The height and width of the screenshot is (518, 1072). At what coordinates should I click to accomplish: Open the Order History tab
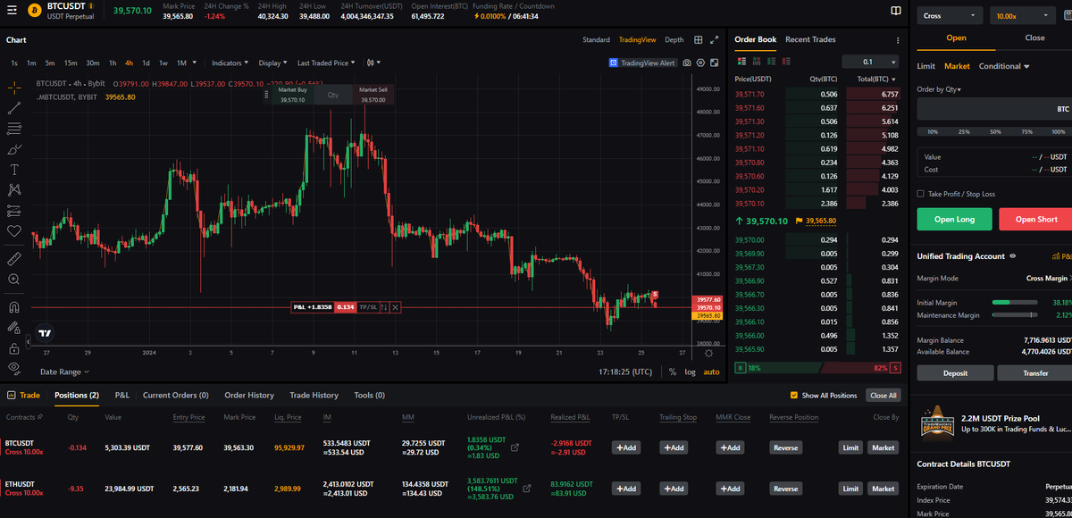[249, 395]
